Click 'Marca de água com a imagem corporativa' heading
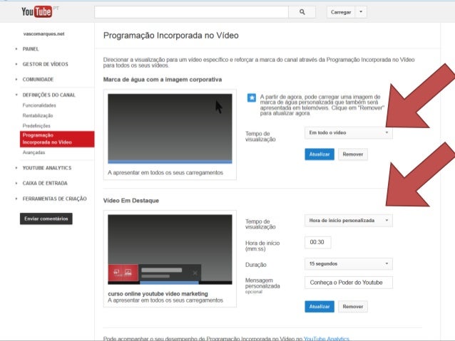This screenshot has height=341, width=455. tap(163, 80)
